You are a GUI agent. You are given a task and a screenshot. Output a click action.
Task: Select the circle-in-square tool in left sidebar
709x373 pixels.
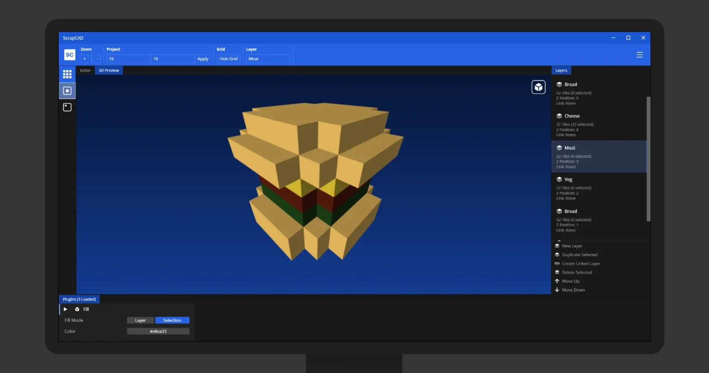click(67, 91)
